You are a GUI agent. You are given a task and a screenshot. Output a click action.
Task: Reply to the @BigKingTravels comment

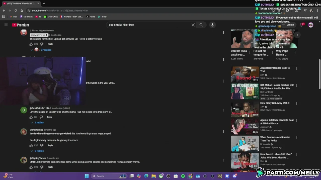point(50,167)
